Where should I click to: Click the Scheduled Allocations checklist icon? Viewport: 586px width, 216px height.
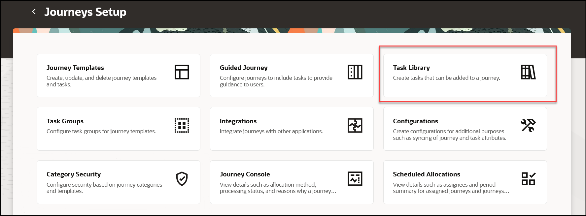pos(528,179)
